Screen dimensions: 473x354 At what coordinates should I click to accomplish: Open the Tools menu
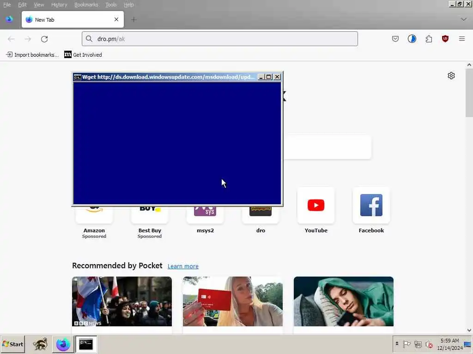pyautogui.click(x=111, y=5)
